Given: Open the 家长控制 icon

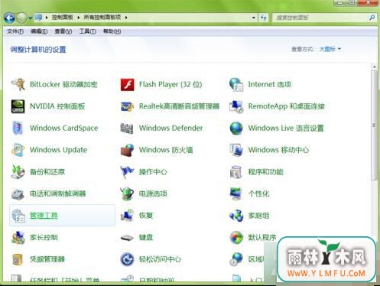Looking at the screenshot, I should [18, 238].
